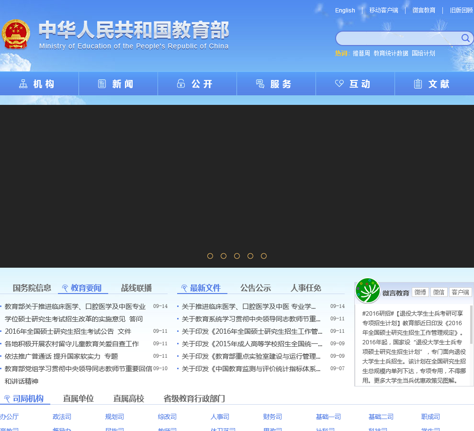Screen dimensions: 474x431
Task: Click the 文献 clipboard icon
Action: click(x=418, y=84)
